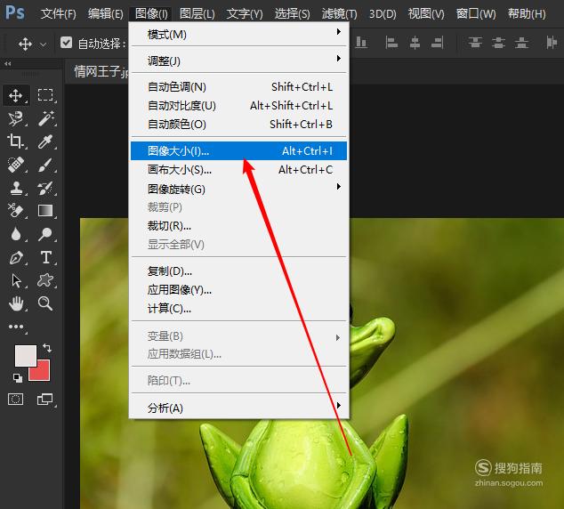The height and width of the screenshot is (509, 564).
Task: Open the 文字(Y) menu
Action: [245, 14]
